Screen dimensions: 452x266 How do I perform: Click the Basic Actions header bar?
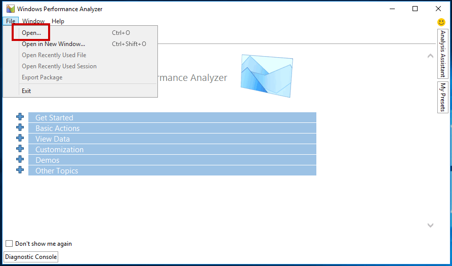tap(172, 128)
